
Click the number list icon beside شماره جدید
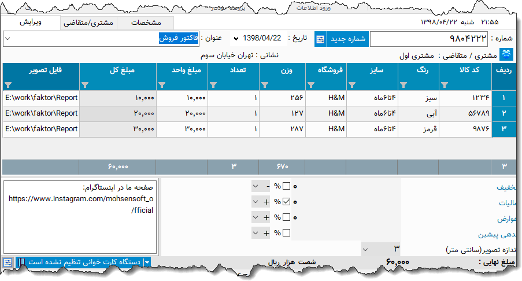pos(320,39)
